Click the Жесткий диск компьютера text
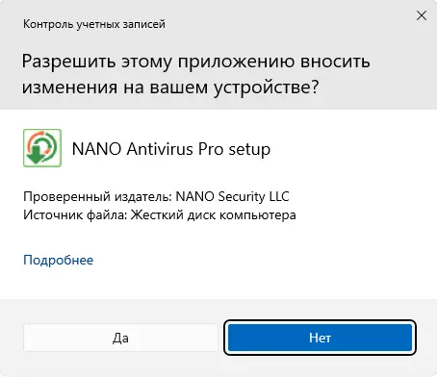 (x=213, y=214)
